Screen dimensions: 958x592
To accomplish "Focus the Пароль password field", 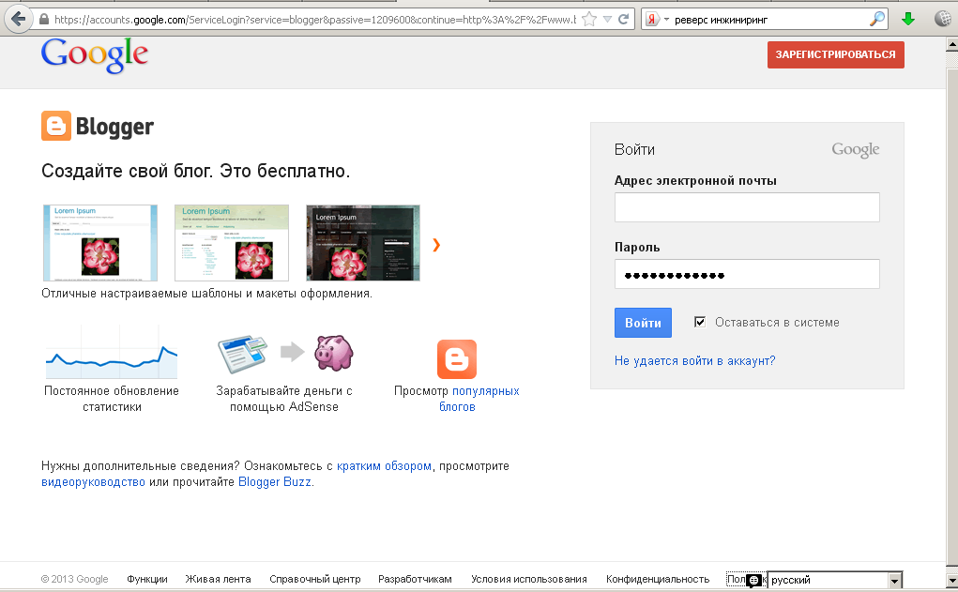I will coord(747,274).
